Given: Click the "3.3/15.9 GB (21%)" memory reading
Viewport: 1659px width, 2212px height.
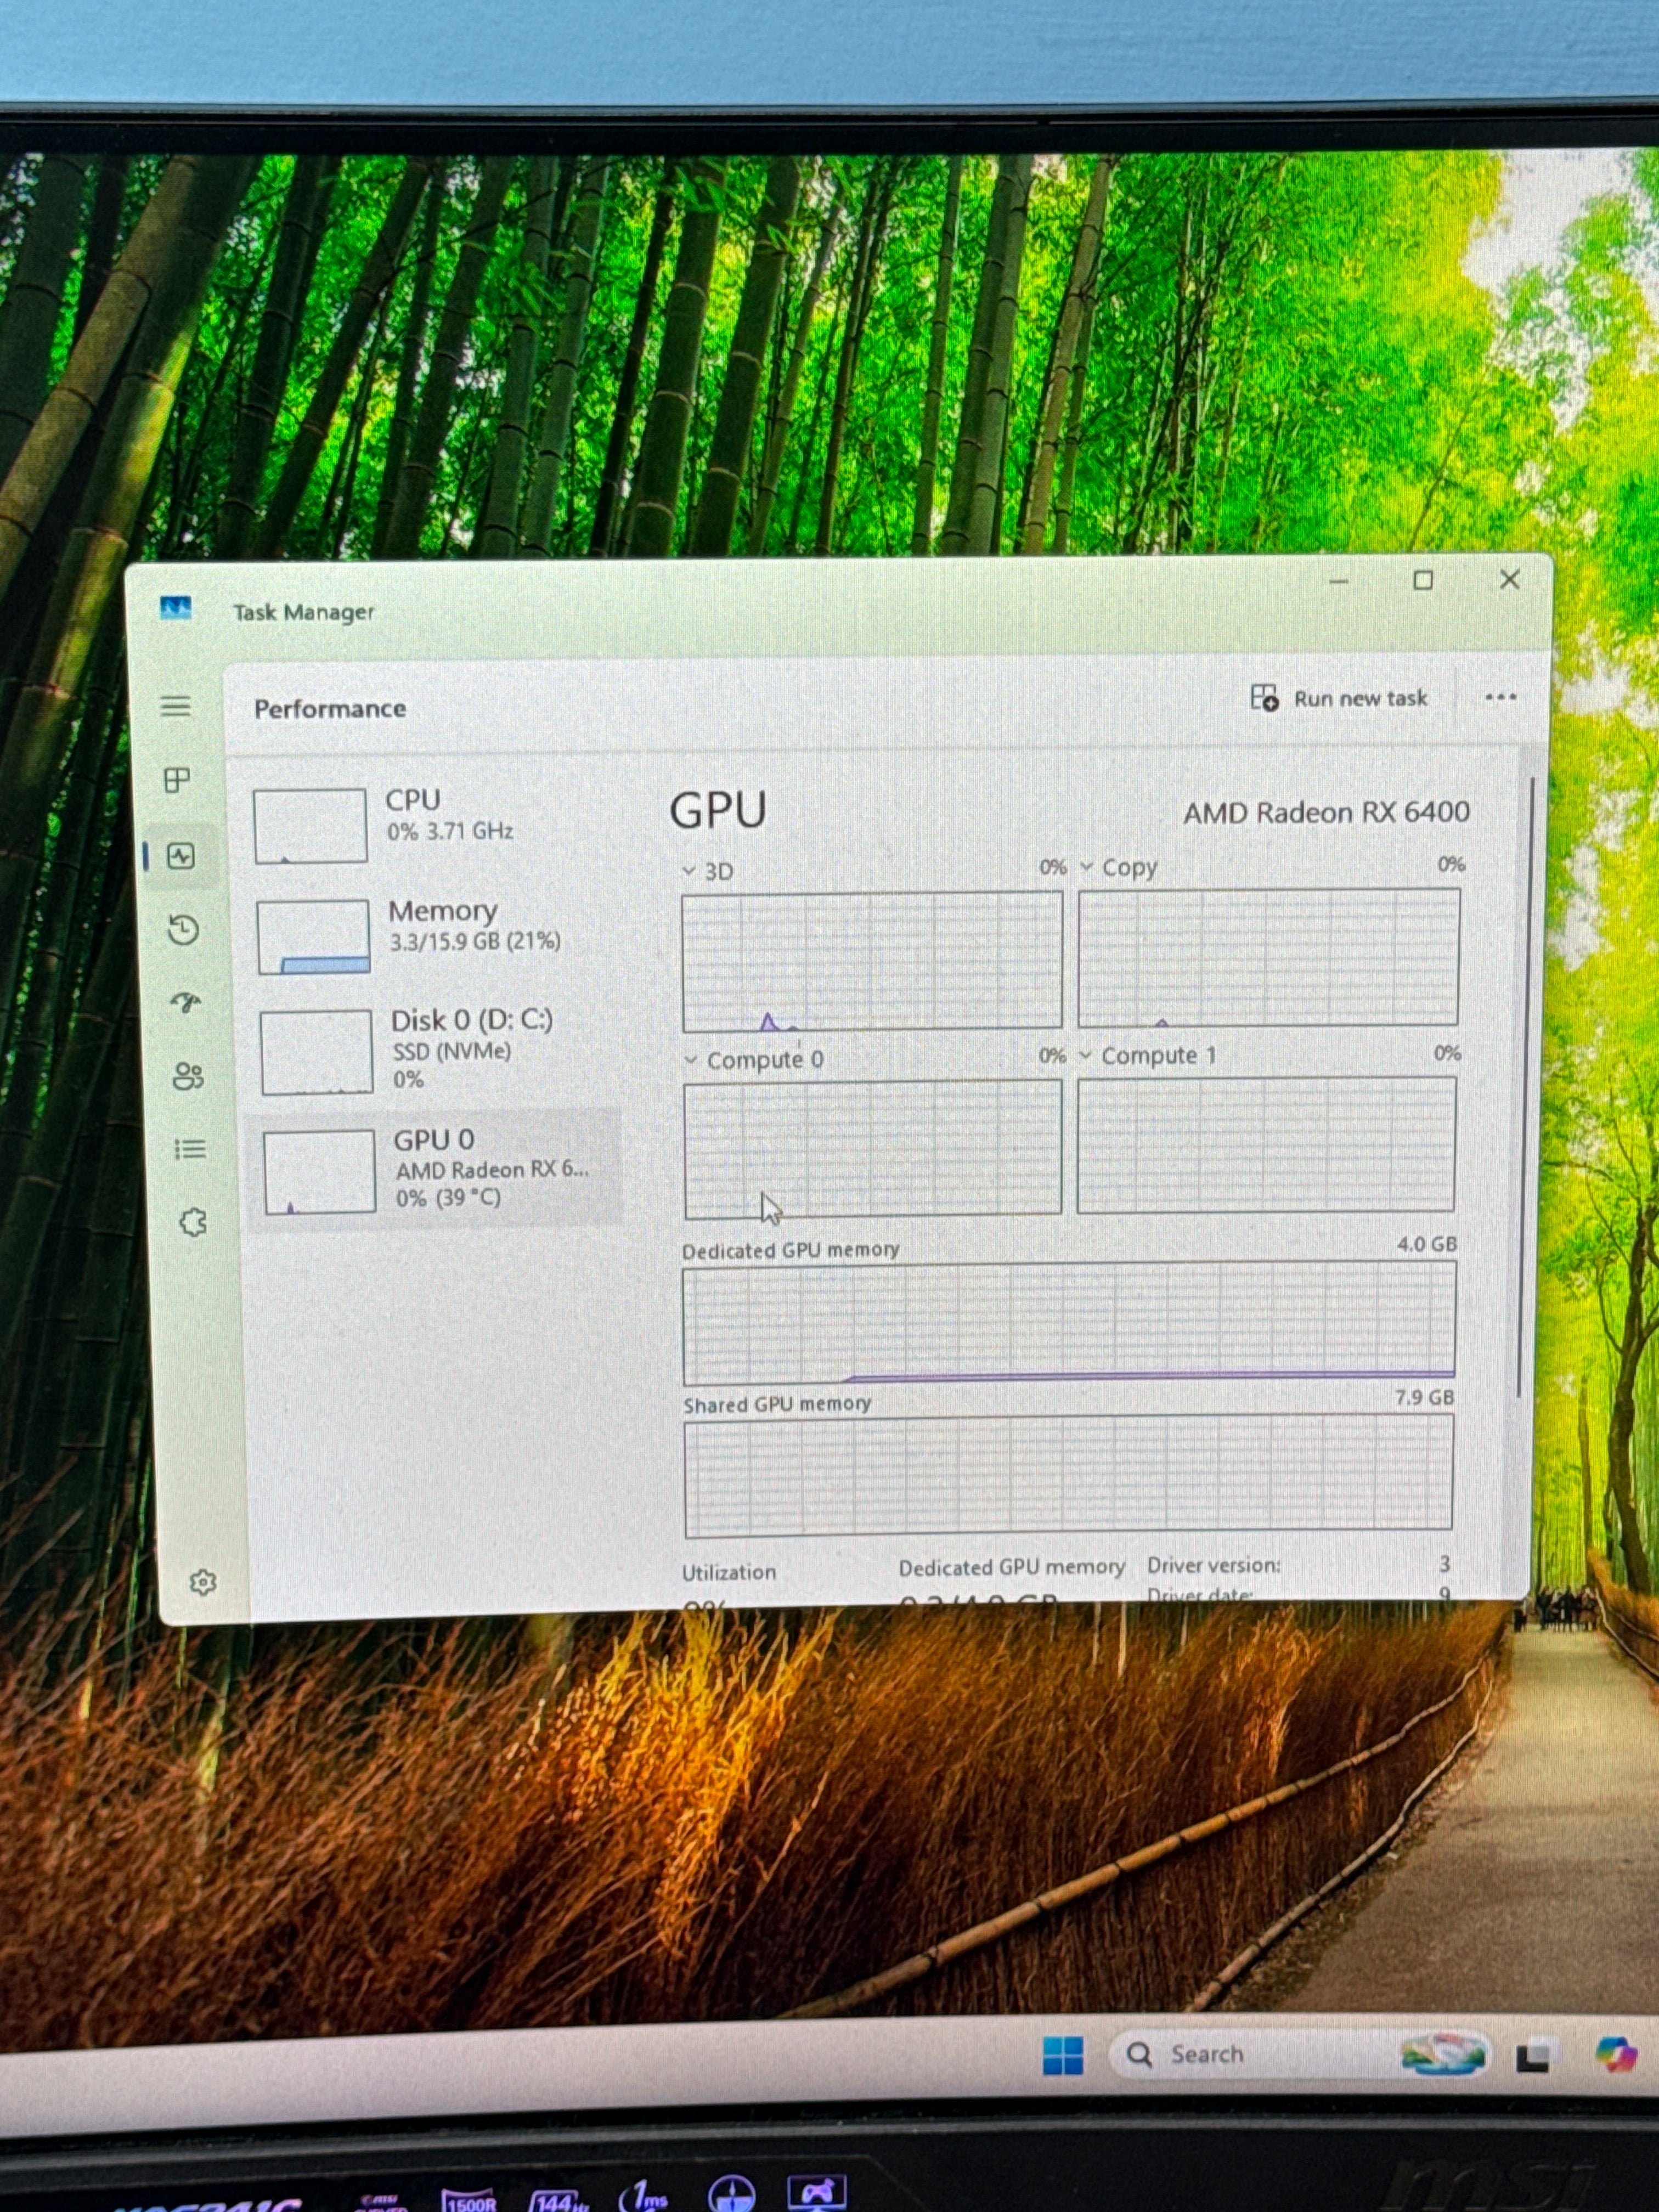Looking at the screenshot, I should click(475, 941).
